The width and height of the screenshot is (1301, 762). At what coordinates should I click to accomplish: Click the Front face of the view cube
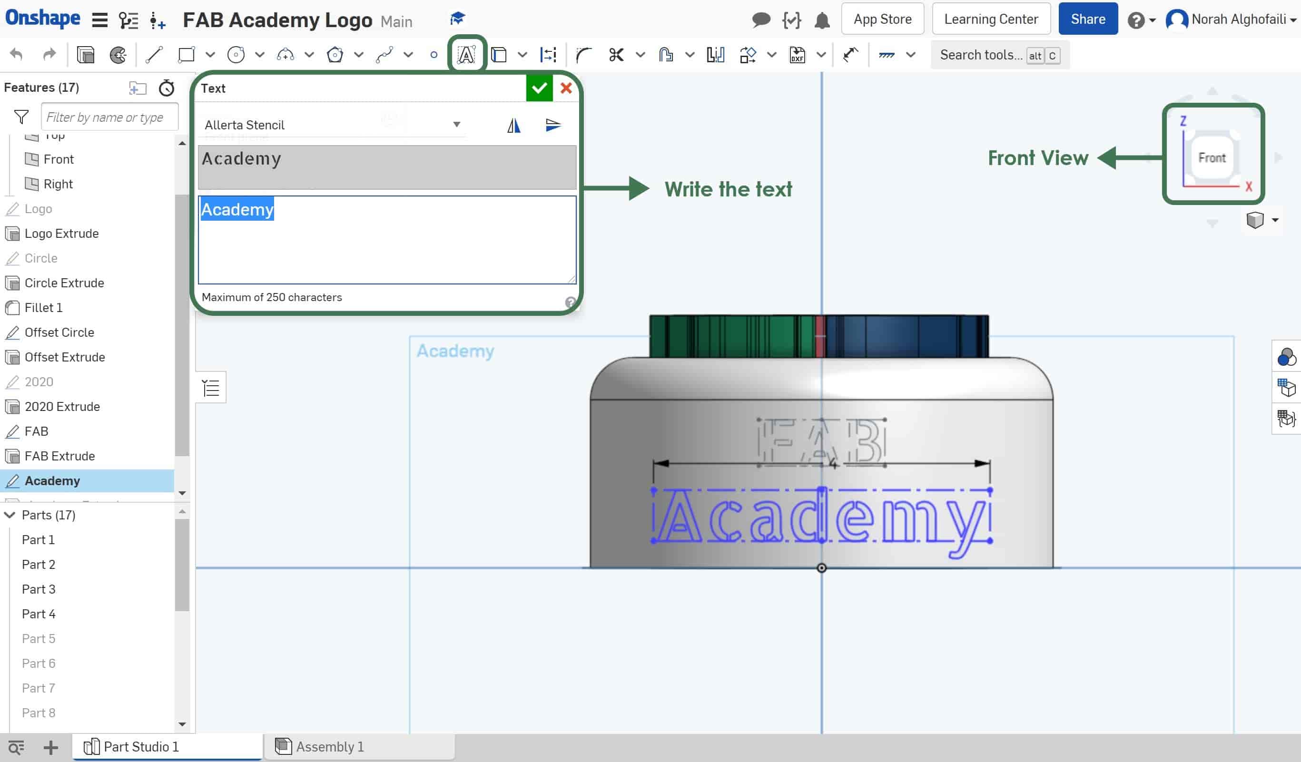click(1211, 158)
